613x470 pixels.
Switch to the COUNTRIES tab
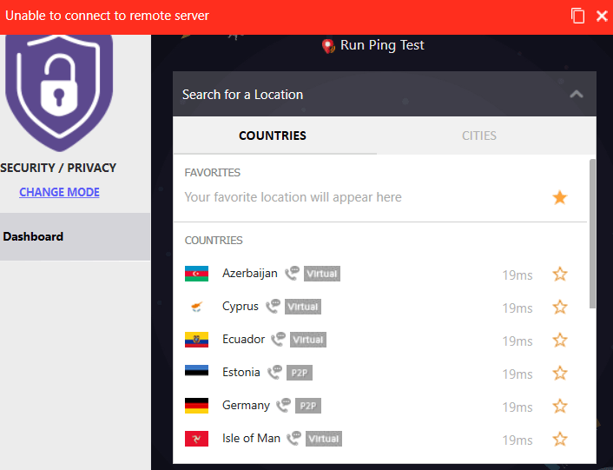[273, 136]
